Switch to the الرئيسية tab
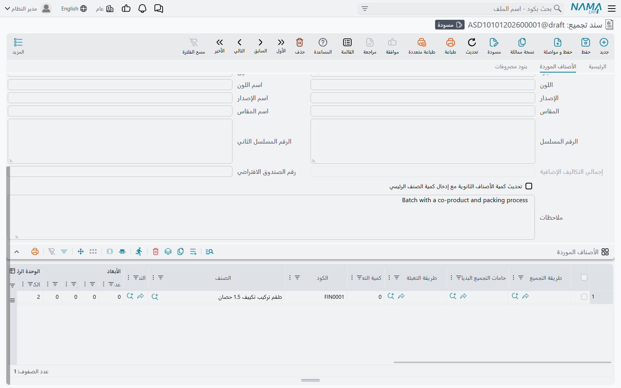The image size is (621, 388). click(597, 67)
